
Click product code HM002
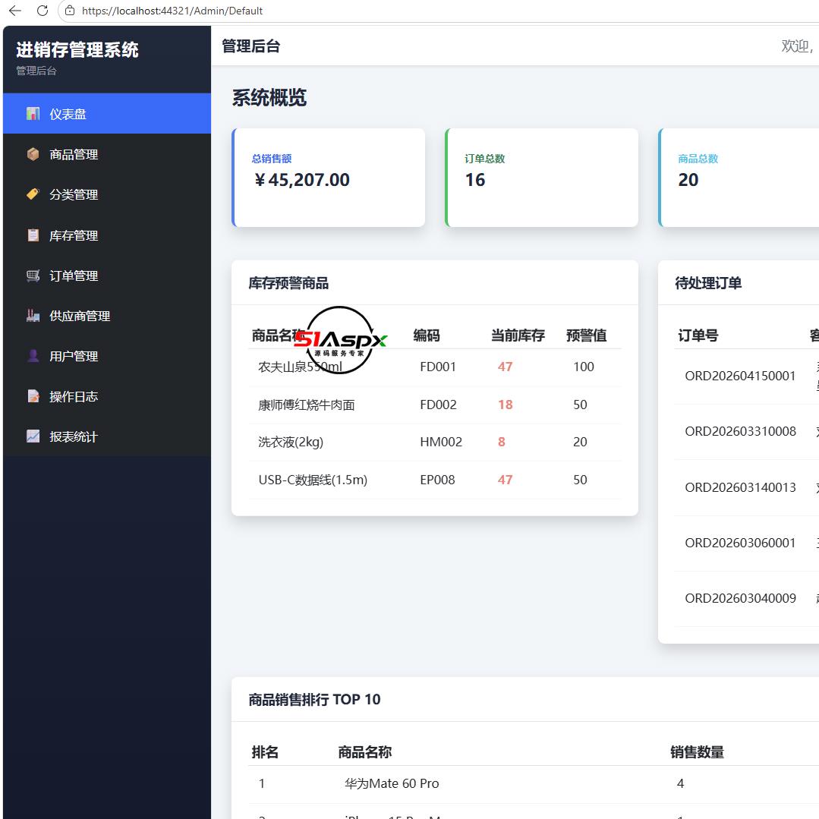pos(441,442)
